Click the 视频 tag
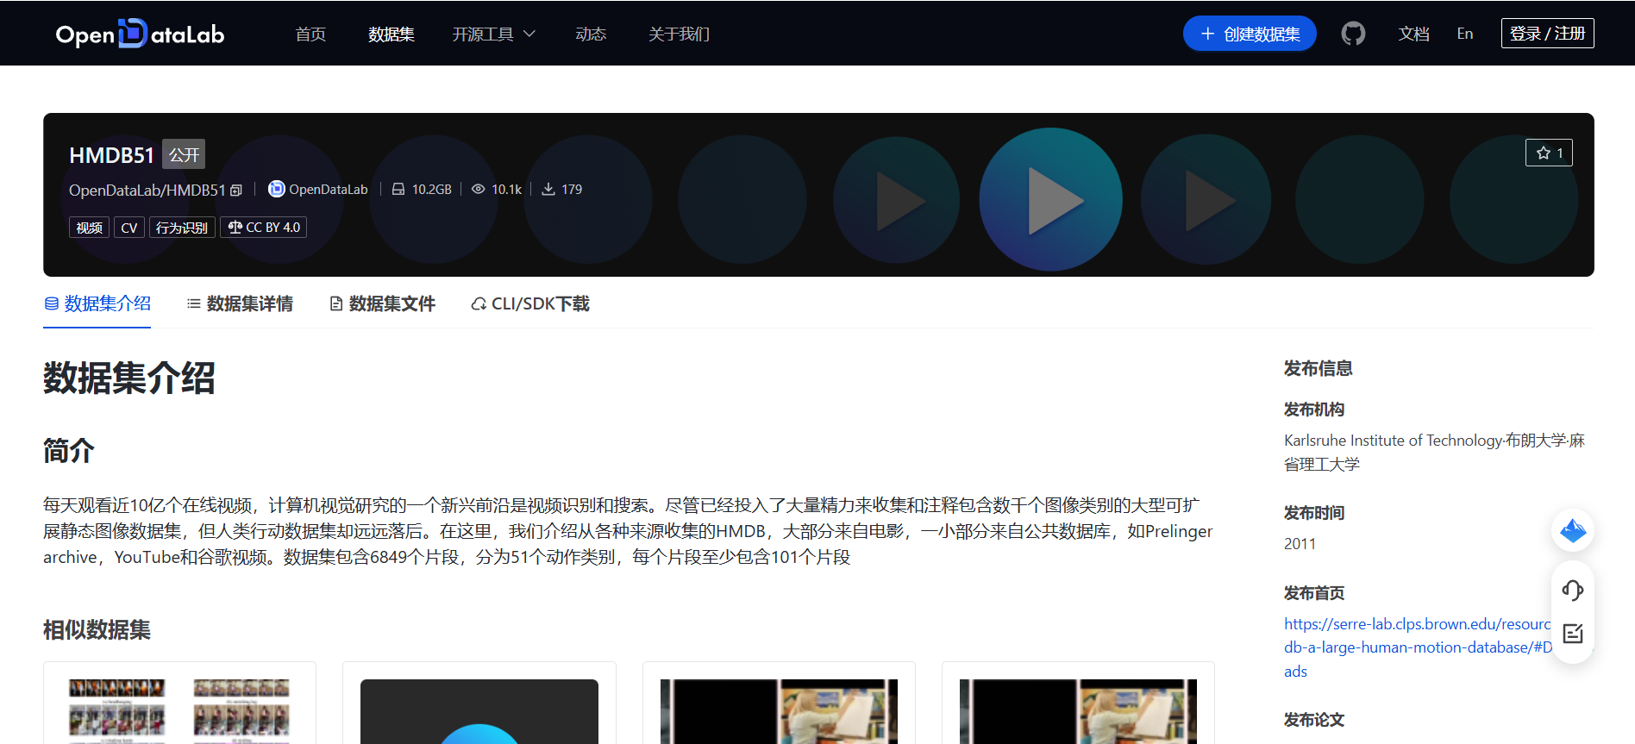The image size is (1635, 744). tap(89, 228)
